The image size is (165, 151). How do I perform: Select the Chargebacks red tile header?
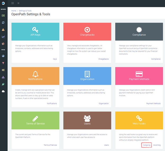(x=87, y=32)
